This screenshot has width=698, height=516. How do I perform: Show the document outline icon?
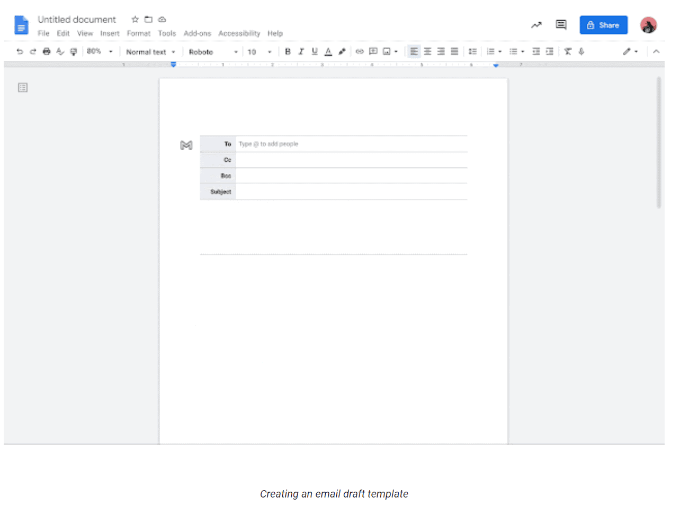[23, 87]
